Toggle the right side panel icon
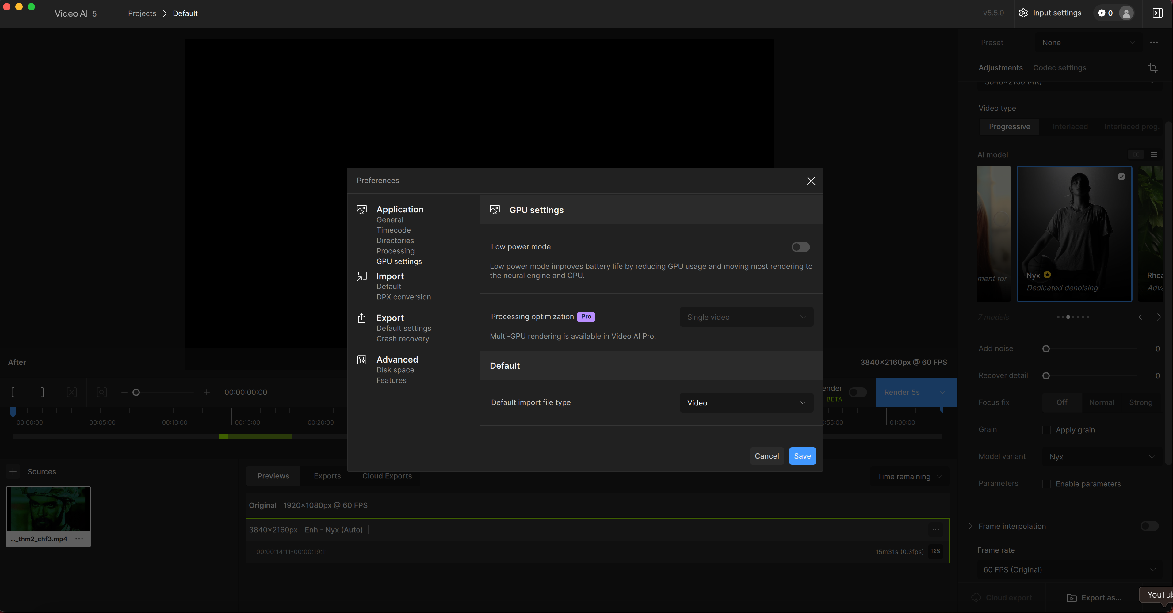The height and width of the screenshot is (613, 1173). (1157, 13)
